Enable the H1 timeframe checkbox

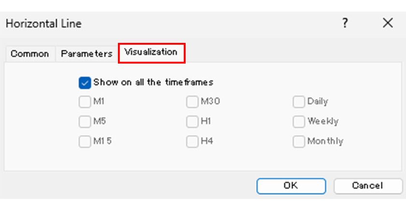pyautogui.click(x=192, y=122)
